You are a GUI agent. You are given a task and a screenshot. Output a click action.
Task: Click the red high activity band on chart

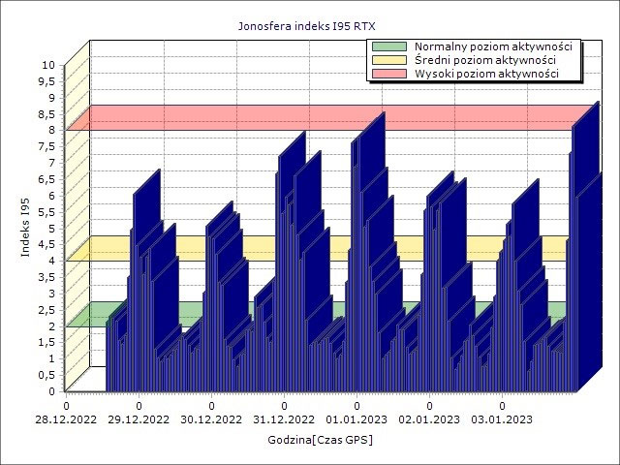click(277, 117)
